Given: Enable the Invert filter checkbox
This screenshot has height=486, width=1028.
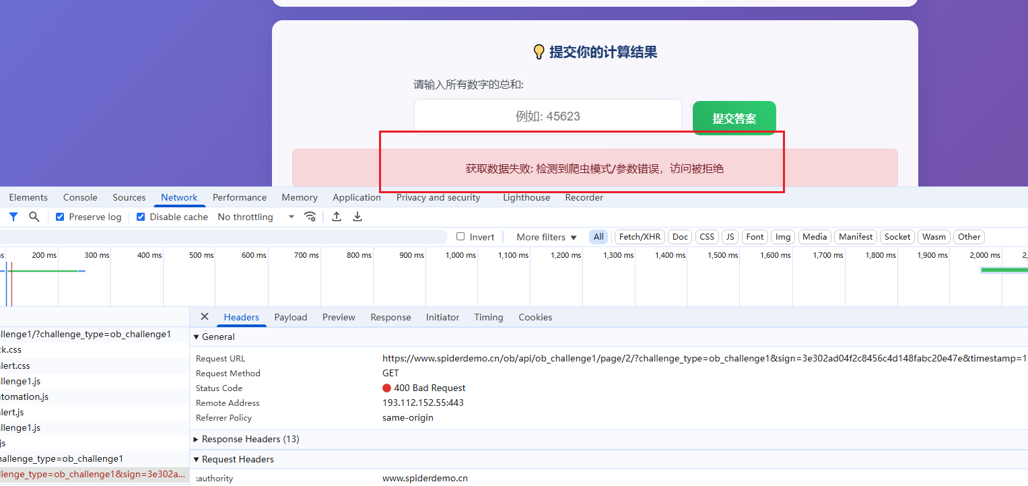Looking at the screenshot, I should pyautogui.click(x=460, y=237).
